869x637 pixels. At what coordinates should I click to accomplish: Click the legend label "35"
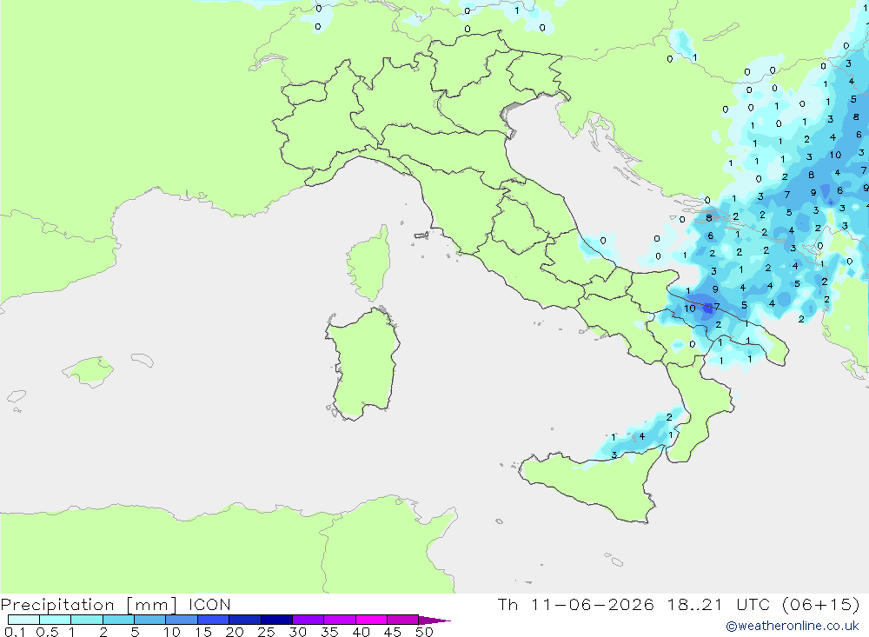click(329, 632)
